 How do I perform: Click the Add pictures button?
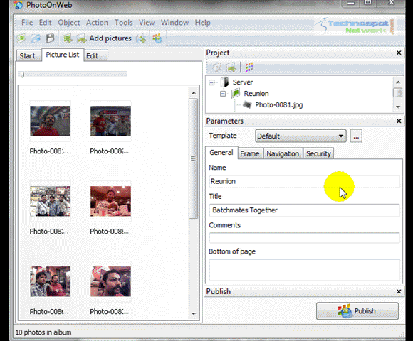(x=104, y=38)
